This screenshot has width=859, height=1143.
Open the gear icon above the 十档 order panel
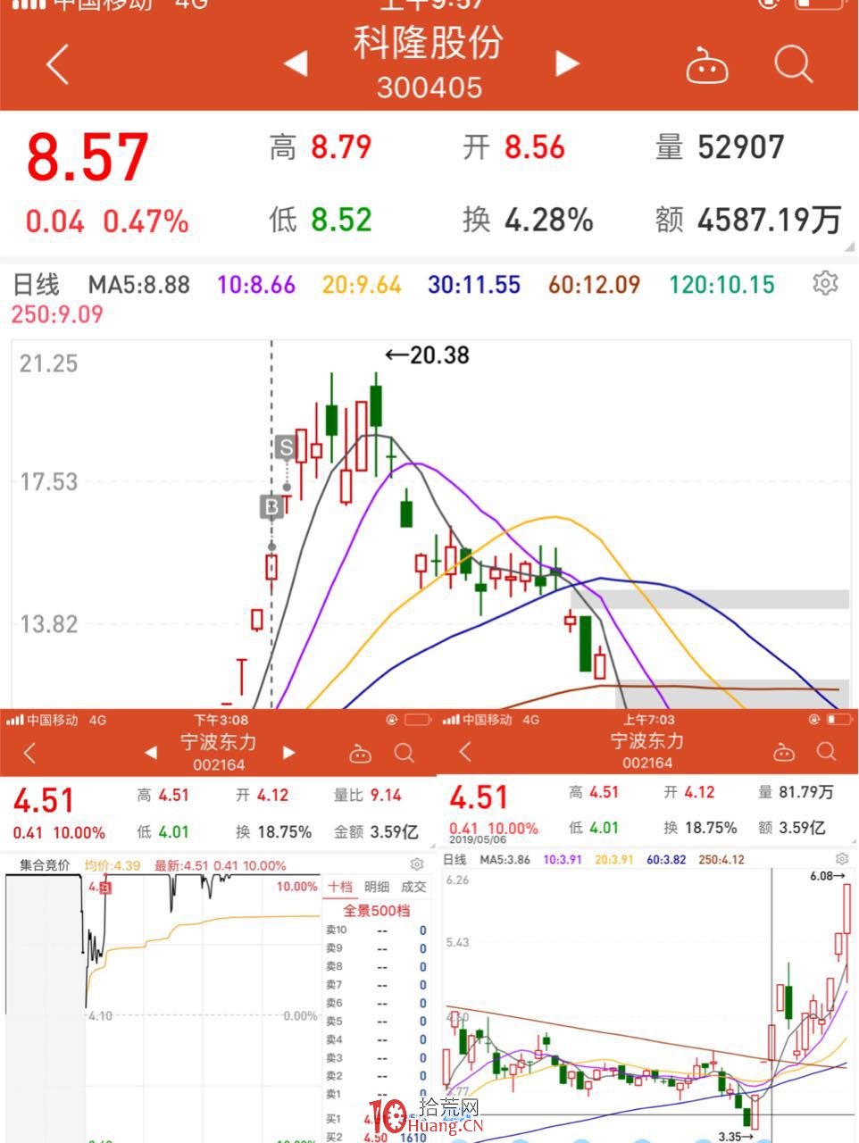[416, 864]
